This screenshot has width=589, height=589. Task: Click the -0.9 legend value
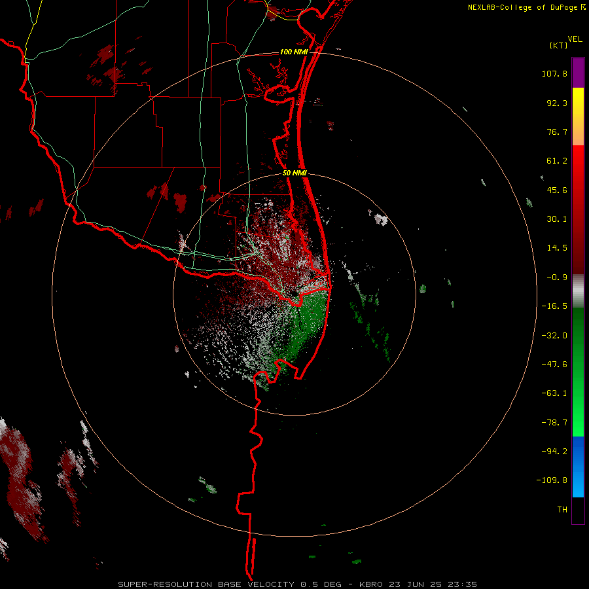557,277
